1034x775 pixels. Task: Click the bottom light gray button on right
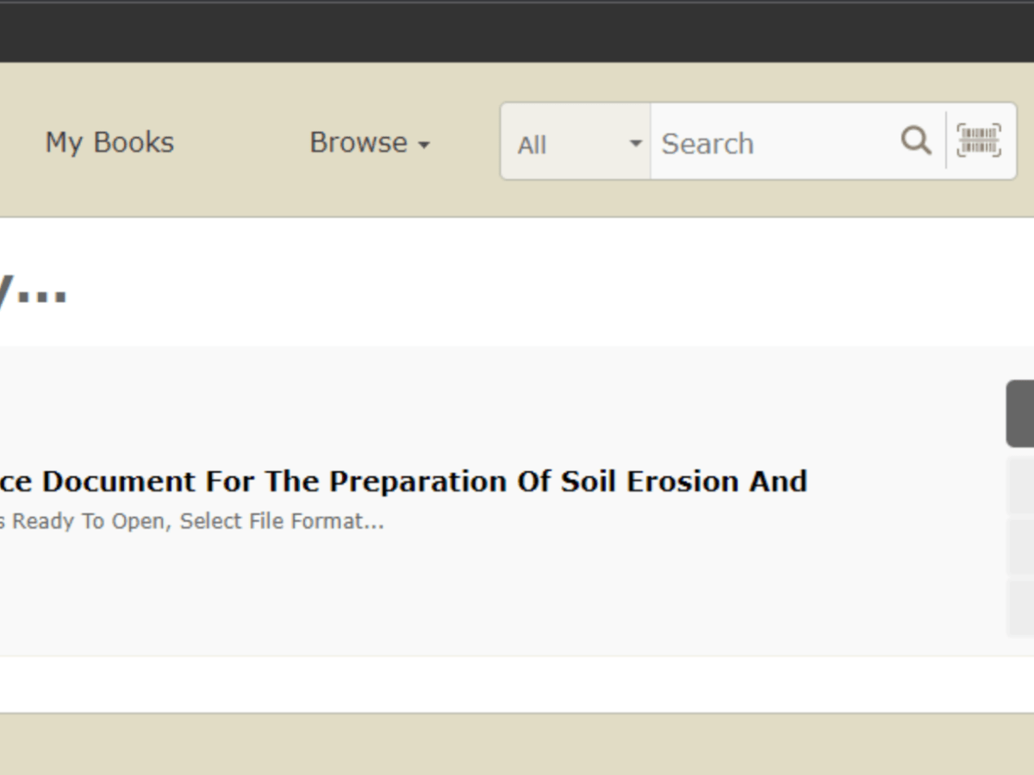pyautogui.click(x=1020, y=607)
